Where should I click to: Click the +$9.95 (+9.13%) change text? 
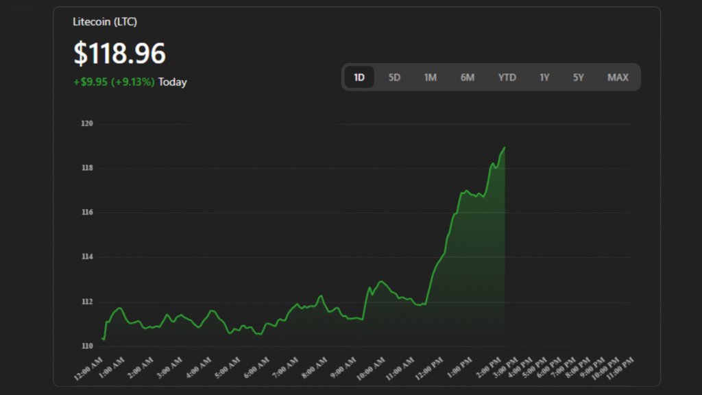tap(114, 82)
